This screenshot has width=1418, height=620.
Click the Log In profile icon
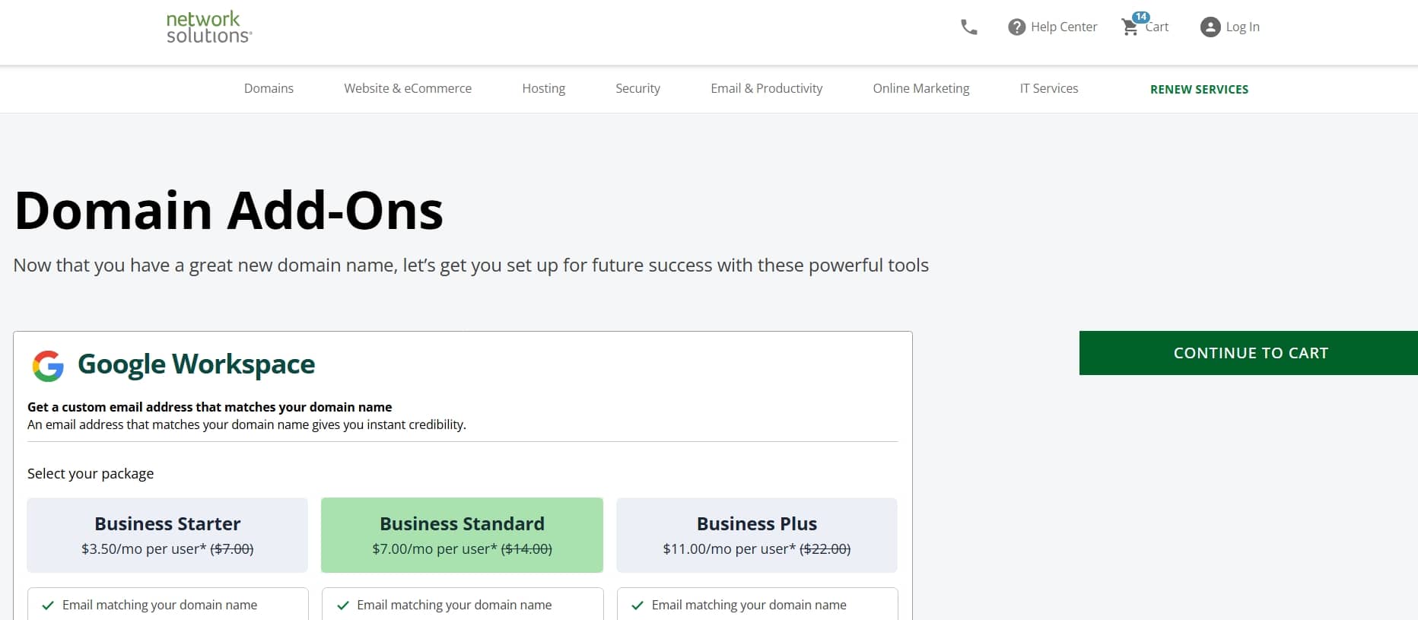[x=1209, y=27]
